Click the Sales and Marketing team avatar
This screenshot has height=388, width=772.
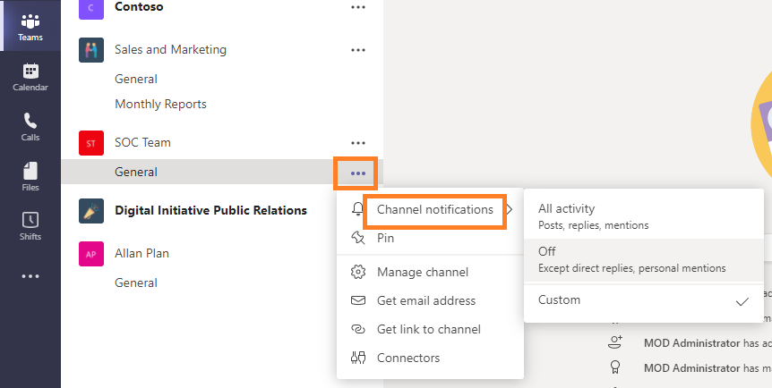click(91, 50)
